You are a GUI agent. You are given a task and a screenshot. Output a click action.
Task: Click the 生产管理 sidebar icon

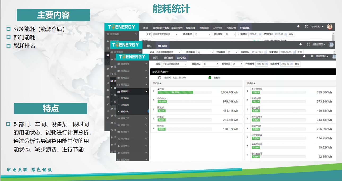click(119, 139)
